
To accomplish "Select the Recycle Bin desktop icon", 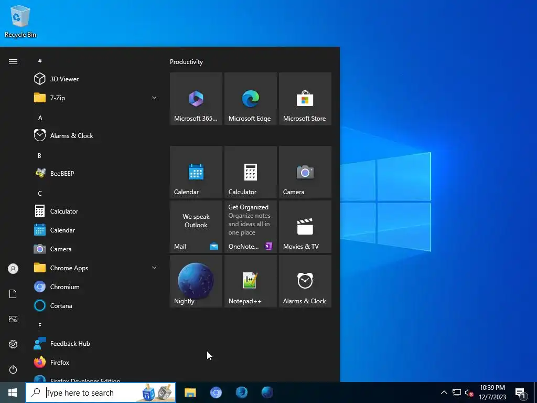I will pyautogui.click(x=20, y=21).
